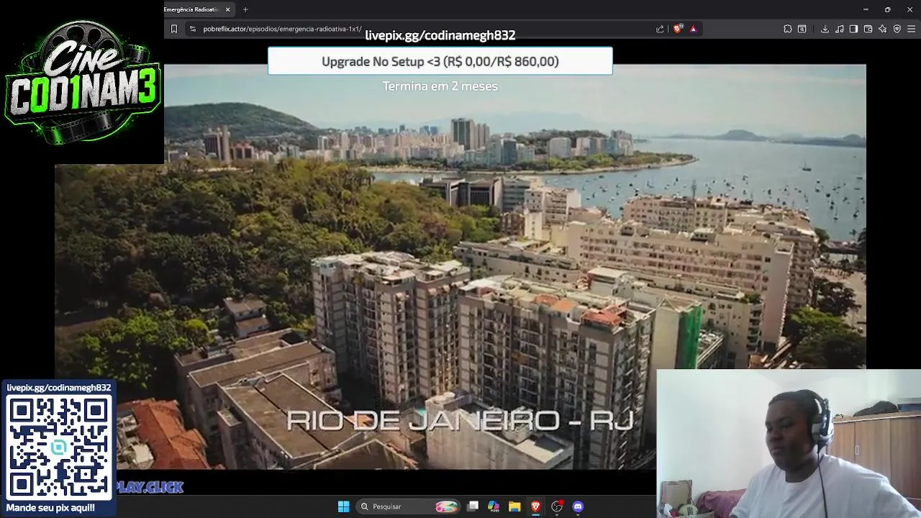This screenshot has width=921, height=518.
Task: Minimize the browser window
Action: 866,9
